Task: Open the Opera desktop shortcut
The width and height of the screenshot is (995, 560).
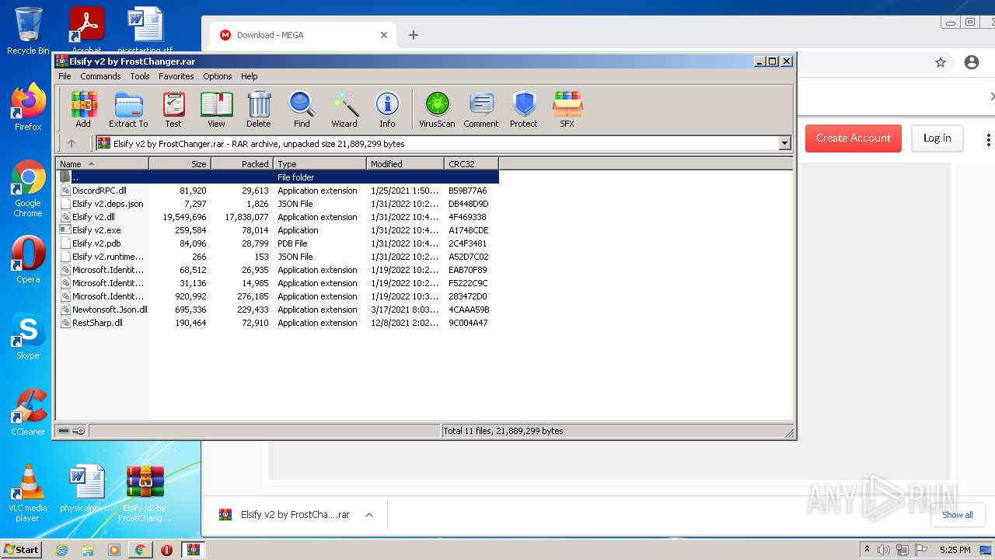Action: (x=28, y=260)
